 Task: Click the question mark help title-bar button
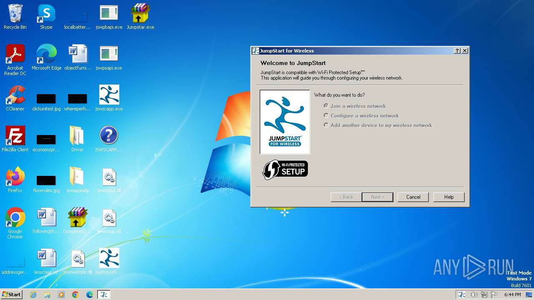(x=457, y=51)
